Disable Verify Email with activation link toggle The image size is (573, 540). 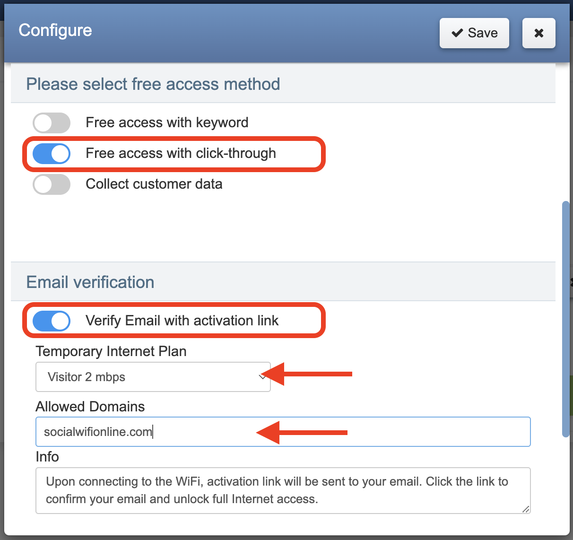click(x=52, y=321)
